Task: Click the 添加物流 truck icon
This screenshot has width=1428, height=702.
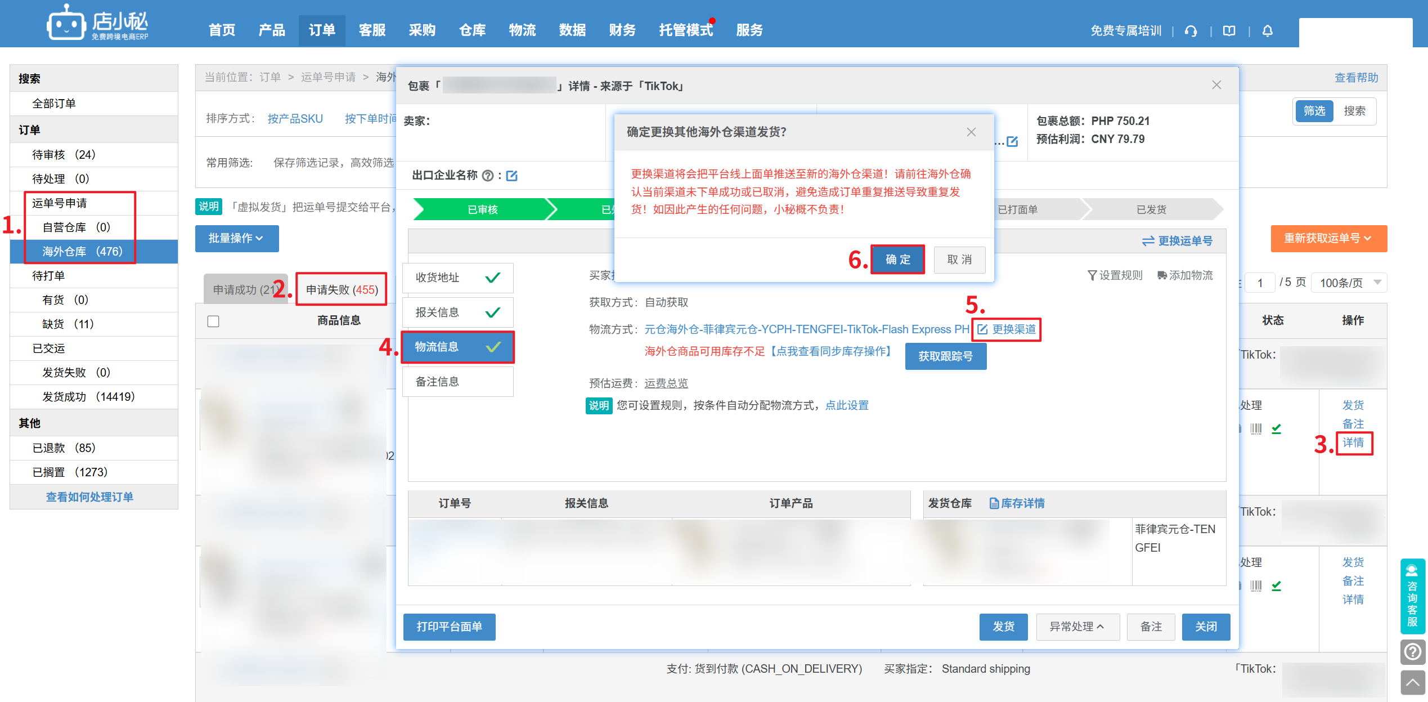Action: coord(1162,275)
